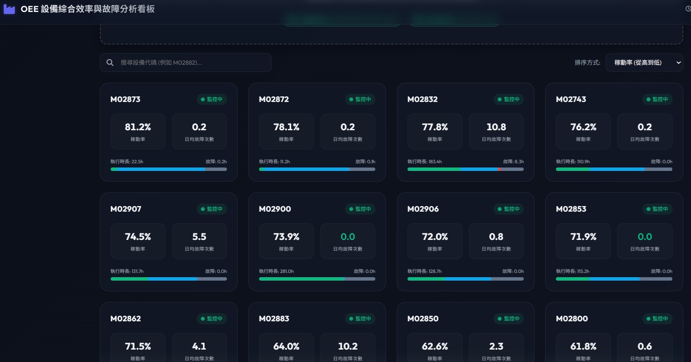
Task: Select the M02832 card title
Action: (x=422, y=99)
